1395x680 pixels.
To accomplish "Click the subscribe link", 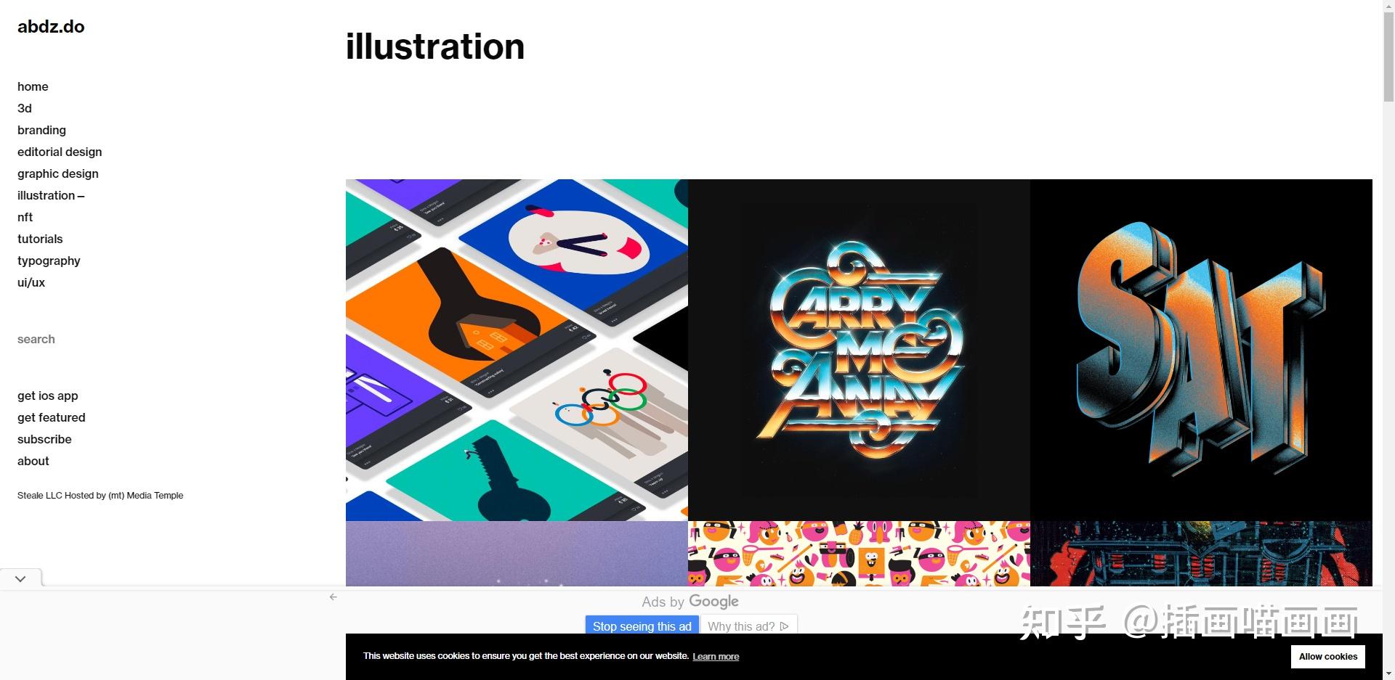I will (44, 439).
